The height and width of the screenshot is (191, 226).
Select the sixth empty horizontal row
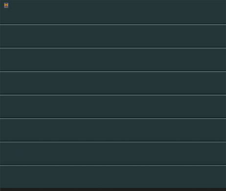point(113,130)
